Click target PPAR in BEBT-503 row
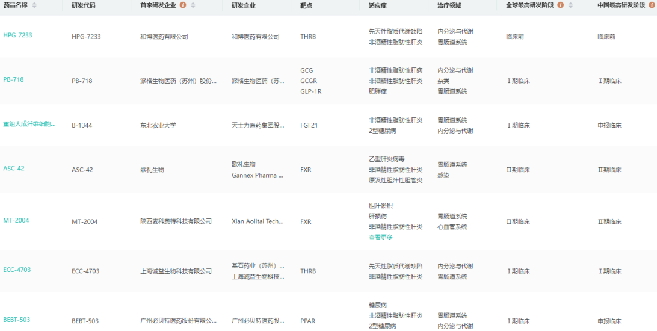Screen dimensions: 657x331 click(307, 321)
